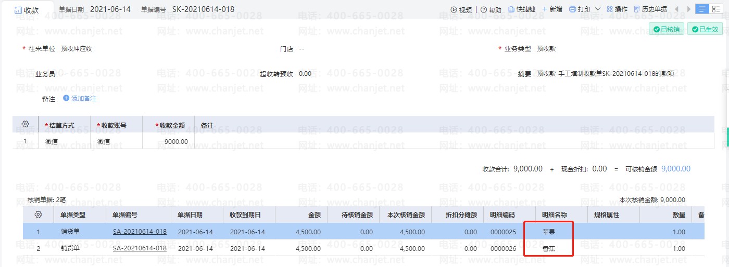View 历史单据 history documents
This screenshot has height=267, width=729.
tap(650, 9)
